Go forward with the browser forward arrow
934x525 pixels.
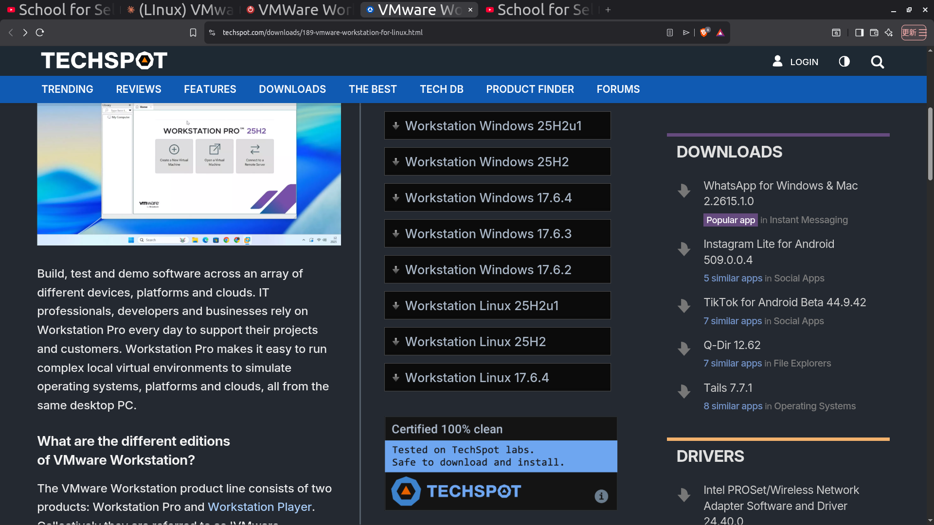(x=25, y=33)
